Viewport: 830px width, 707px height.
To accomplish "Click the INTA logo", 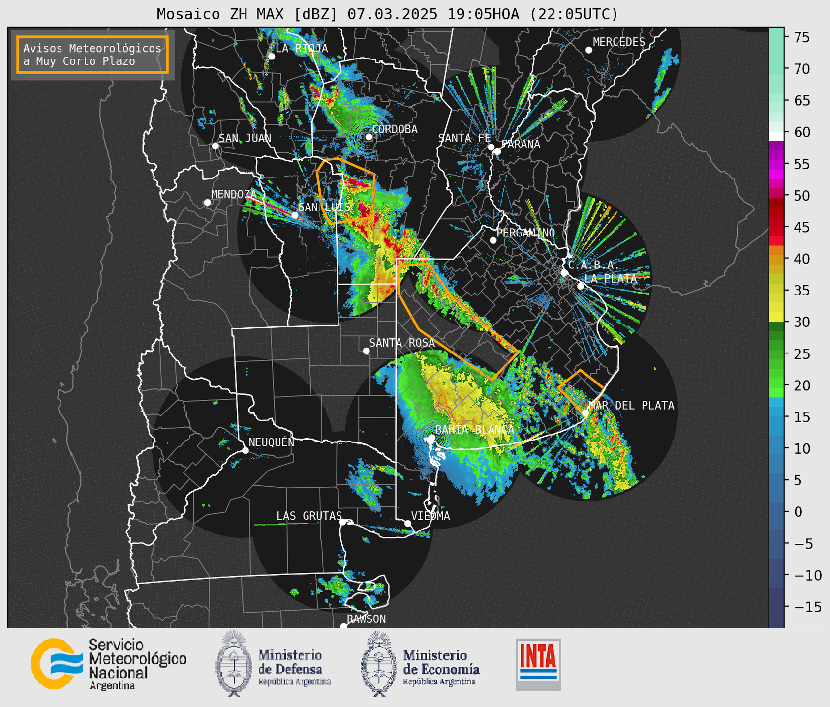I will pos(538,664).
